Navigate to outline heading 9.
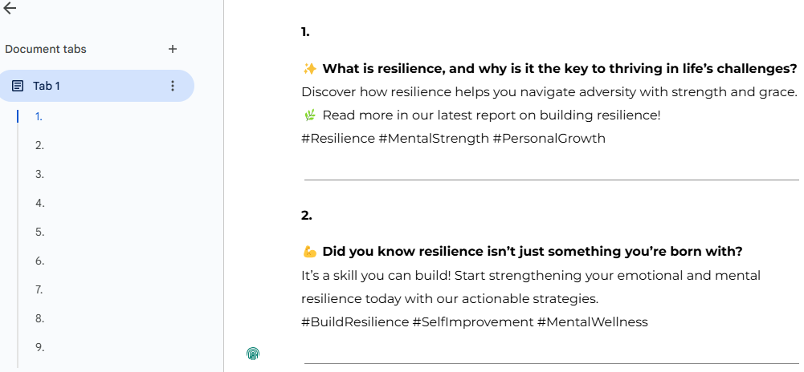Image resolution: width=804 pixels, height=372 pixels. [x=40, y=347]
